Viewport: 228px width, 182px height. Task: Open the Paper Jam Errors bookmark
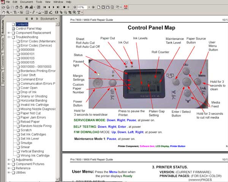pos(33,118)
